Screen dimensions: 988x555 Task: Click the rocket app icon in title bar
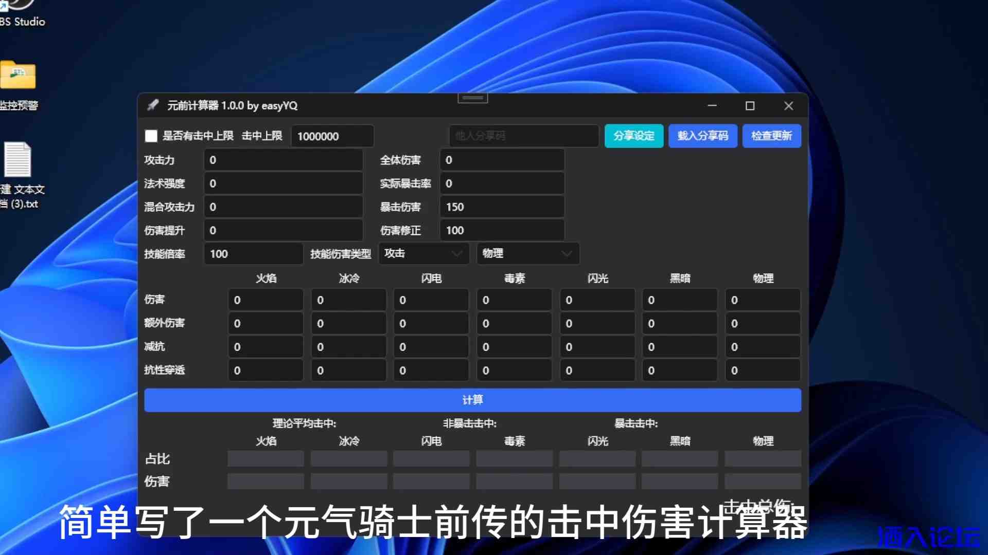point(153,105)
